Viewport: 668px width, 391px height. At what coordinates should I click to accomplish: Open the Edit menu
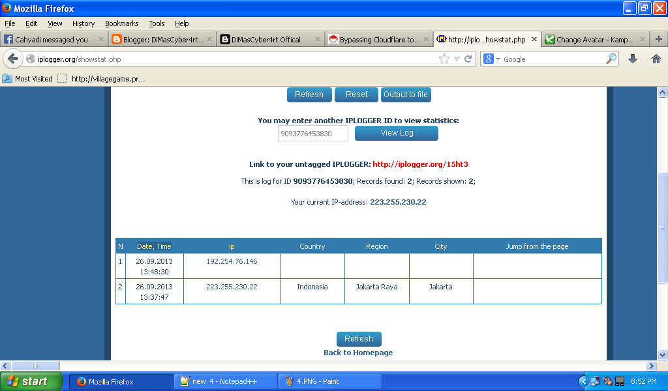(x=31, y=23)
